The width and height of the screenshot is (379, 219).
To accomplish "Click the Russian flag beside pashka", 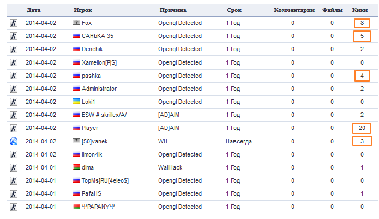I will point(76,76).
